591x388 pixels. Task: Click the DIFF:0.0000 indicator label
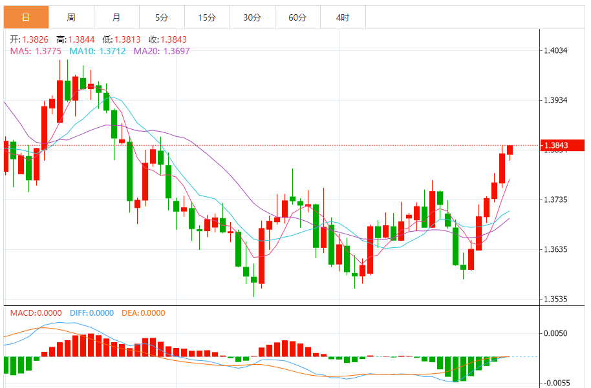(92, 313)
